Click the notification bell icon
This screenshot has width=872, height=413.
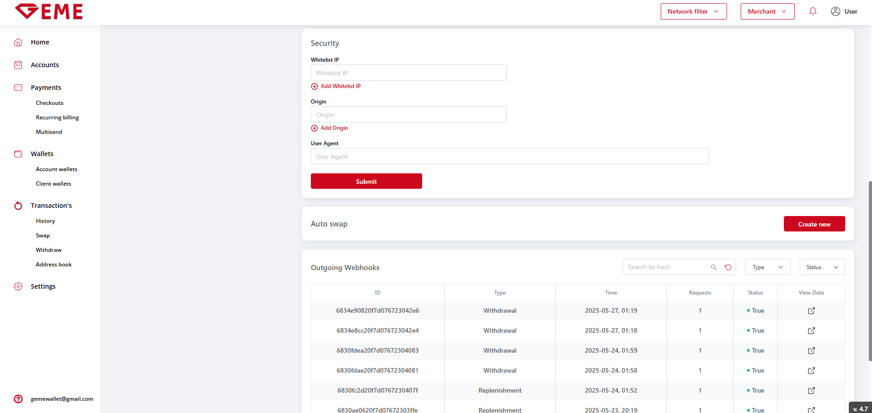813,11
